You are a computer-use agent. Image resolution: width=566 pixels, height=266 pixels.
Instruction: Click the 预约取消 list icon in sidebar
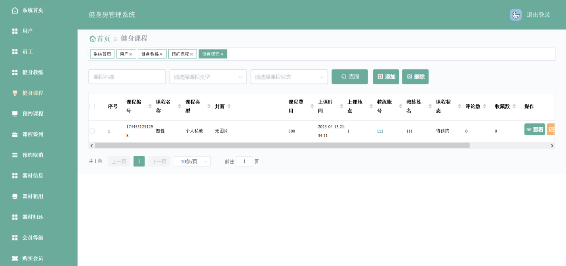coord(15,155)
